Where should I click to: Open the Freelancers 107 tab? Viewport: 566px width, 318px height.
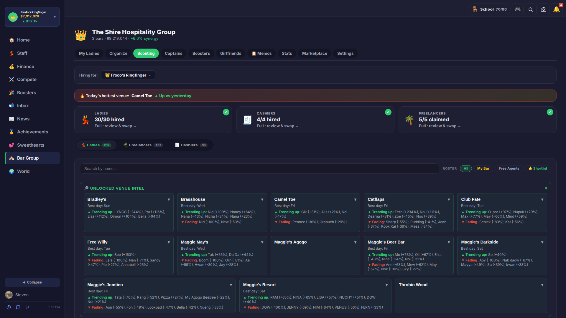point(143,145)
